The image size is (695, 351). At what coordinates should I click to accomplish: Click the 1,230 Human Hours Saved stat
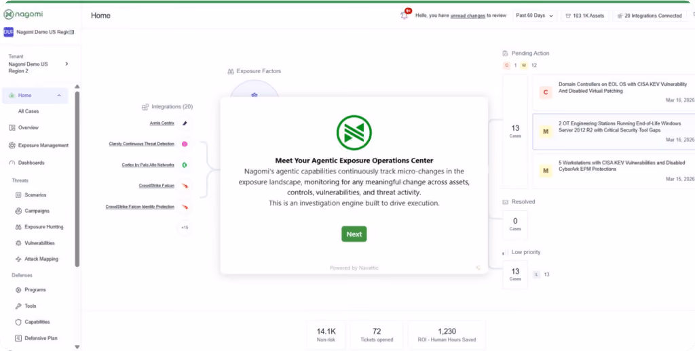[447, 335]
